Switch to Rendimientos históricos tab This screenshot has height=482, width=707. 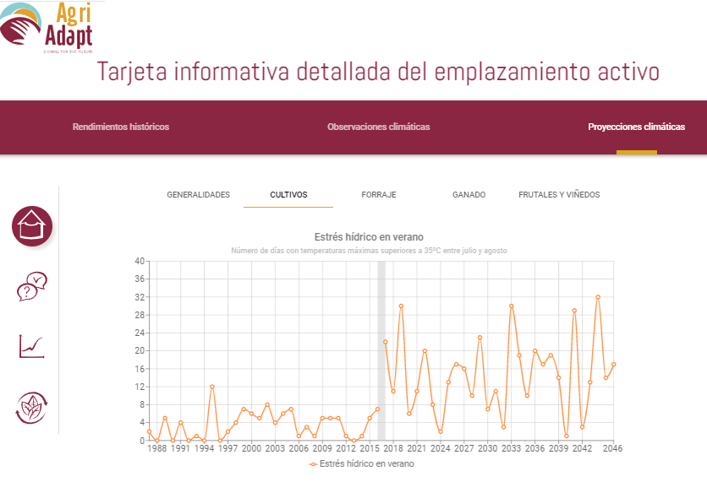click(121, 127)
